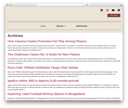Open the Casumo Casino Fair Play article
The height and width of the screenshot is (108, 128).
(47, 41)
